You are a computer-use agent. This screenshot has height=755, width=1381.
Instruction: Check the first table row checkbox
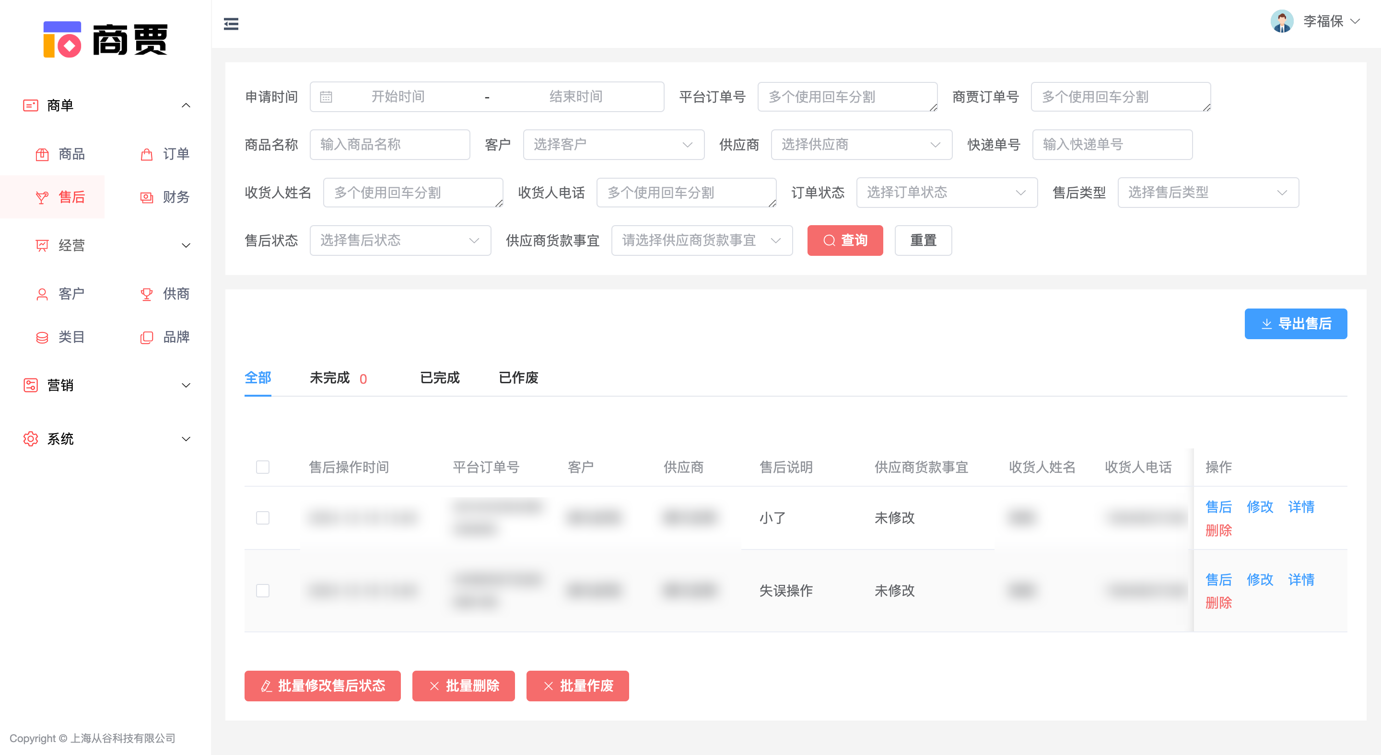[x=263, y=518]
